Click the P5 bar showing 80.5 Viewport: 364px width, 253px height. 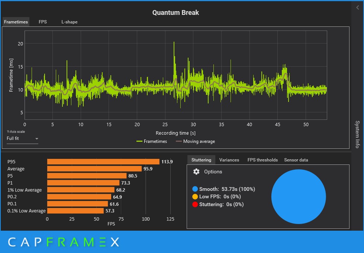87,176
